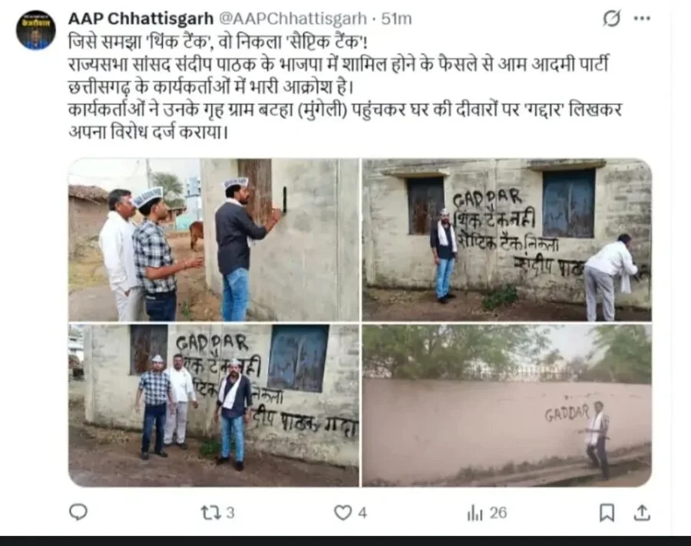691x546 pixels.
Task: Click the retweet count 3
Action: click(230, 513)
